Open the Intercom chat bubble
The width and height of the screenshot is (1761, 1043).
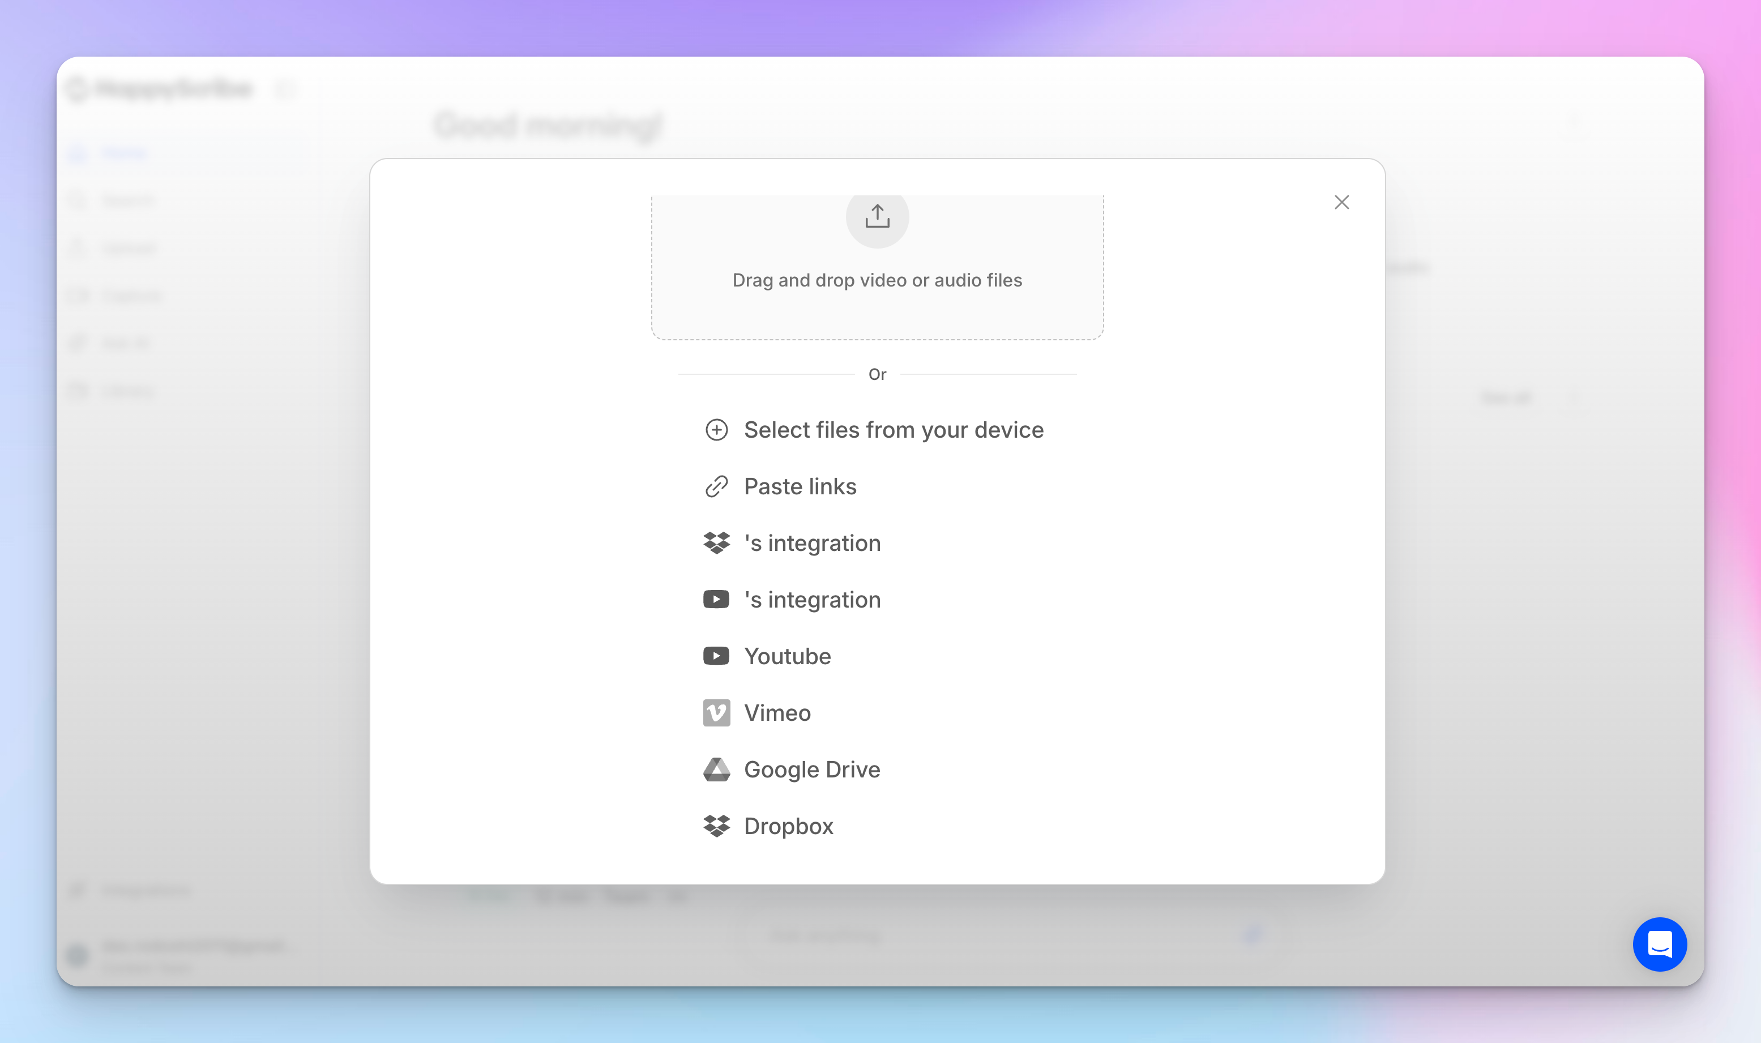[x=1661, y=944]
